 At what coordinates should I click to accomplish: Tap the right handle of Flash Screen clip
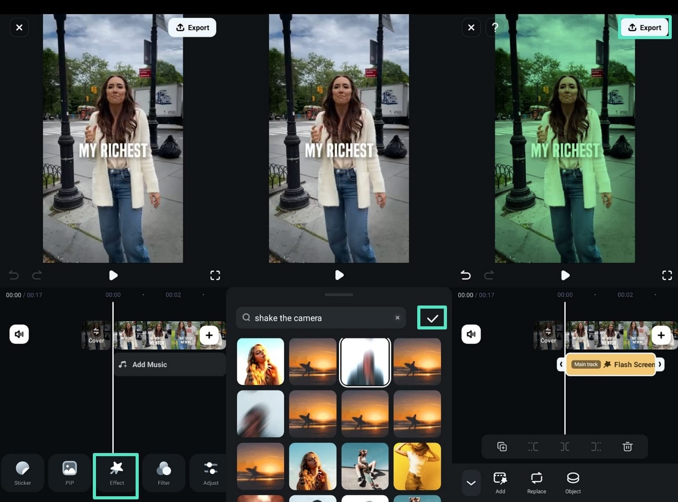(660, 364)
